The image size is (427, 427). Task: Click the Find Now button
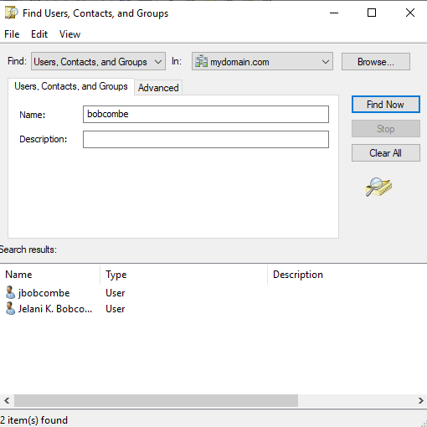pos(386,105)
